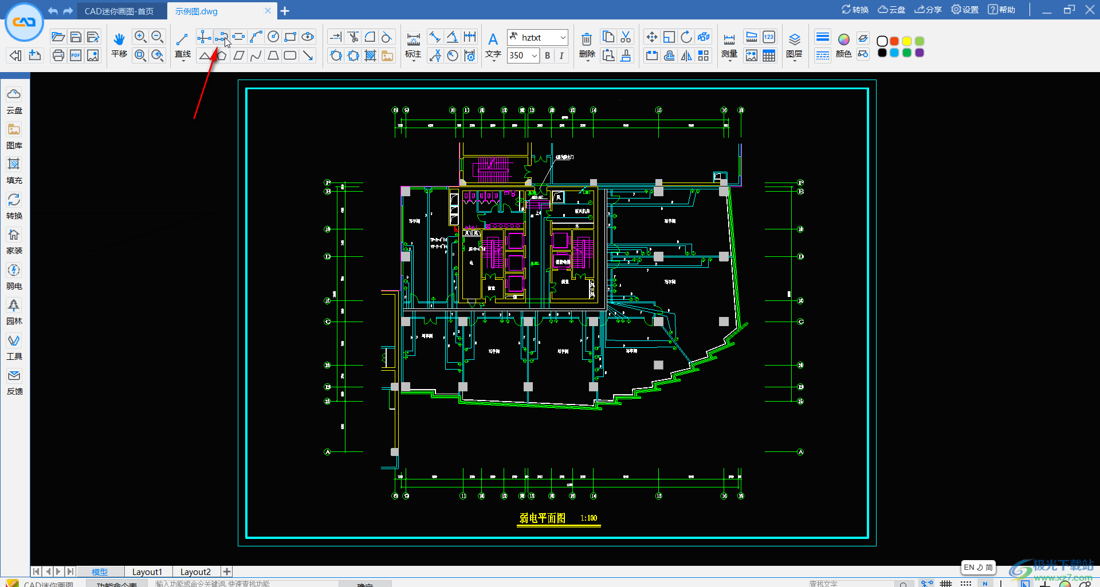The width and height of the screenshot is (1100, 587).
Task: Select the triangle shape tool
Action: click(205, 55)
